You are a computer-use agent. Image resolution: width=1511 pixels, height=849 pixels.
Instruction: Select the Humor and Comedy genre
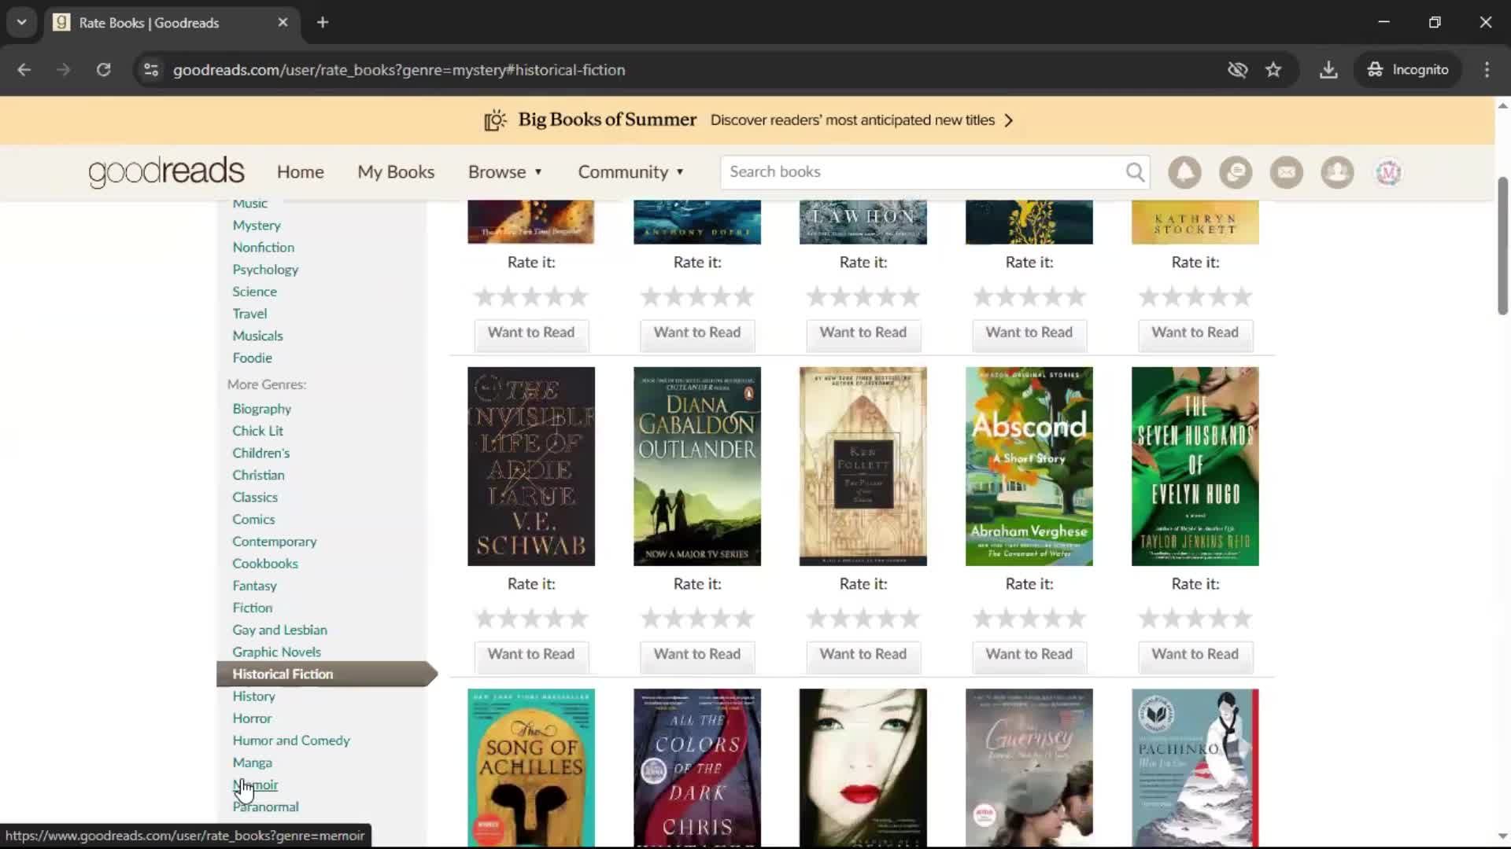[291, 741]
